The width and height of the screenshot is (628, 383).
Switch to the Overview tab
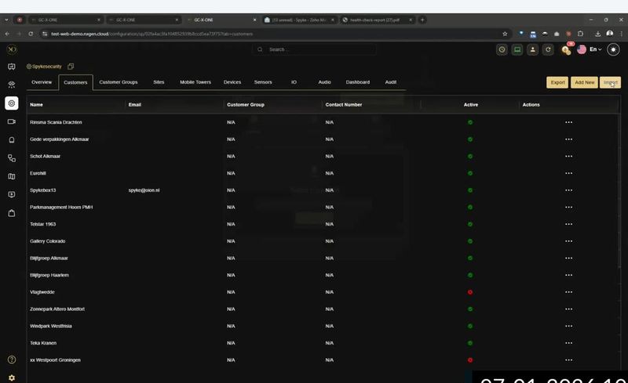[42, 82]
